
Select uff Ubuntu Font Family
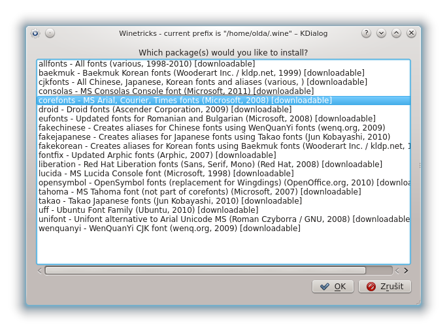coord(223,210)
